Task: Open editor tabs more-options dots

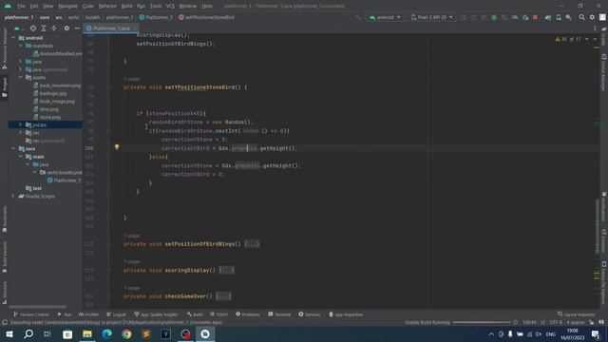Action: coord(596,28)
